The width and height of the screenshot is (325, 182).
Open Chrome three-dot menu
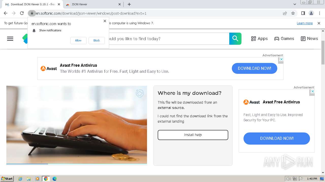[319, 13]
